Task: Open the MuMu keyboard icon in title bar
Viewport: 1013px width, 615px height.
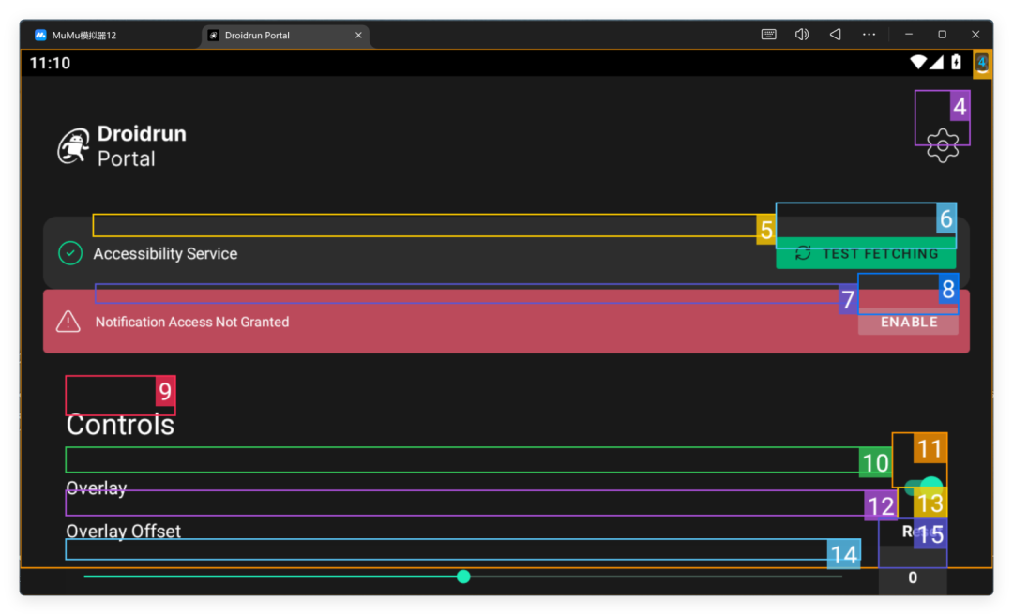Action: pyautogui.click(x=768, y=35)
